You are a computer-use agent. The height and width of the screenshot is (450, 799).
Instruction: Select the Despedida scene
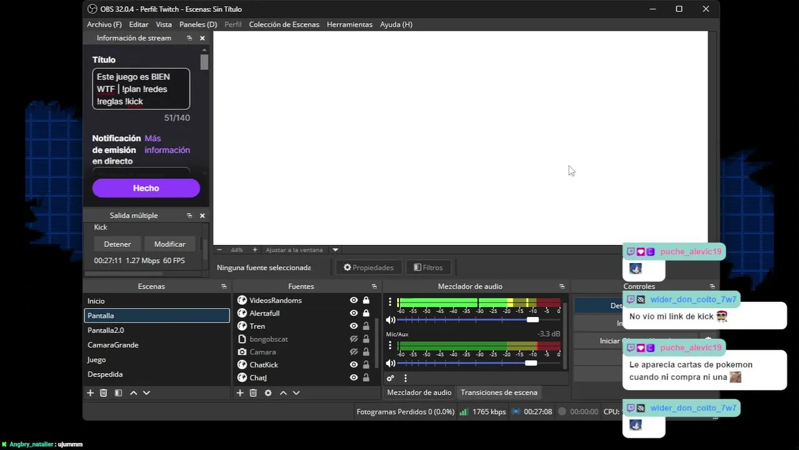(x=157, y=374)
